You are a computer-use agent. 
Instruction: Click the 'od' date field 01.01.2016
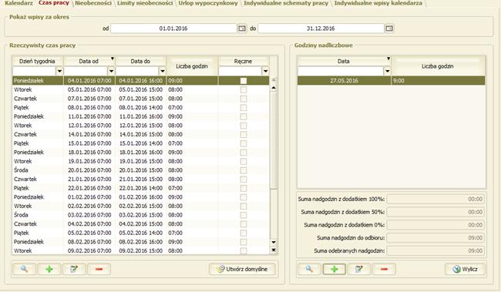click(173, 29)
